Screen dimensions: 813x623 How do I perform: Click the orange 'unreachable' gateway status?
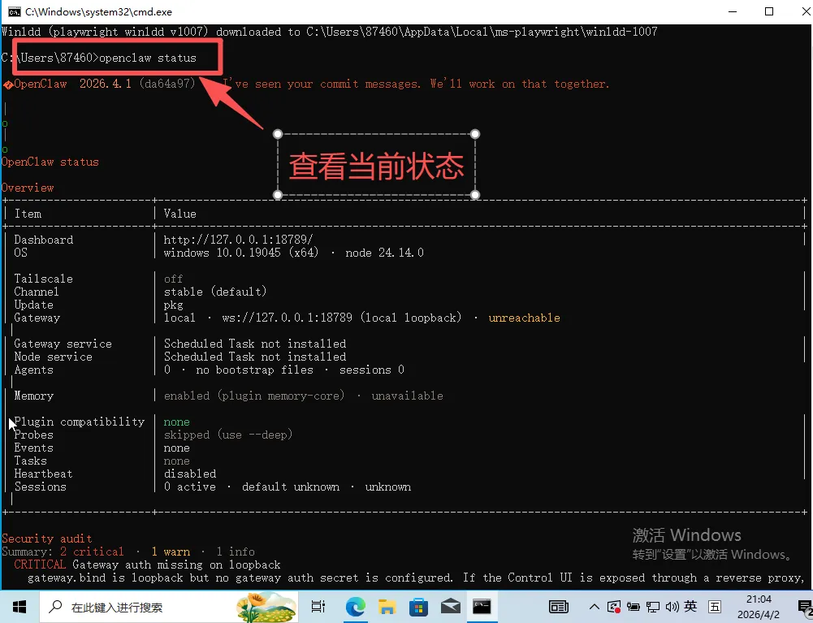[x=524, y=318]
